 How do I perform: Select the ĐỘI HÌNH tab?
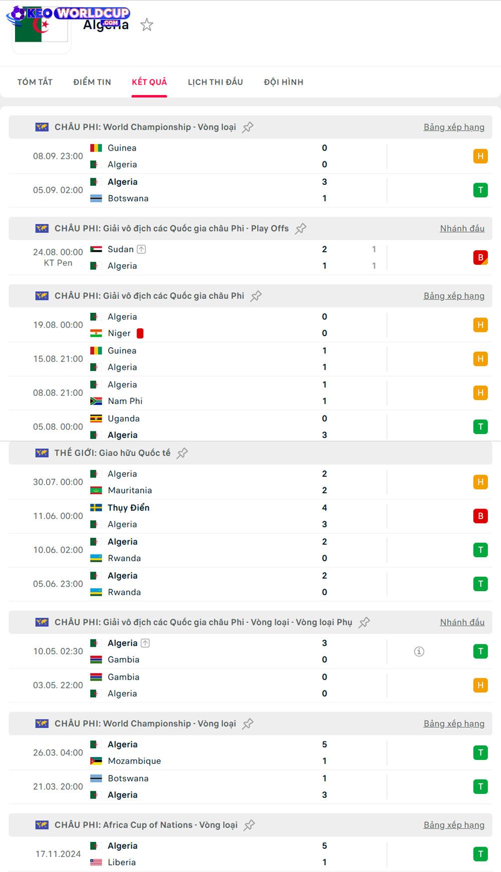(284, 82)
